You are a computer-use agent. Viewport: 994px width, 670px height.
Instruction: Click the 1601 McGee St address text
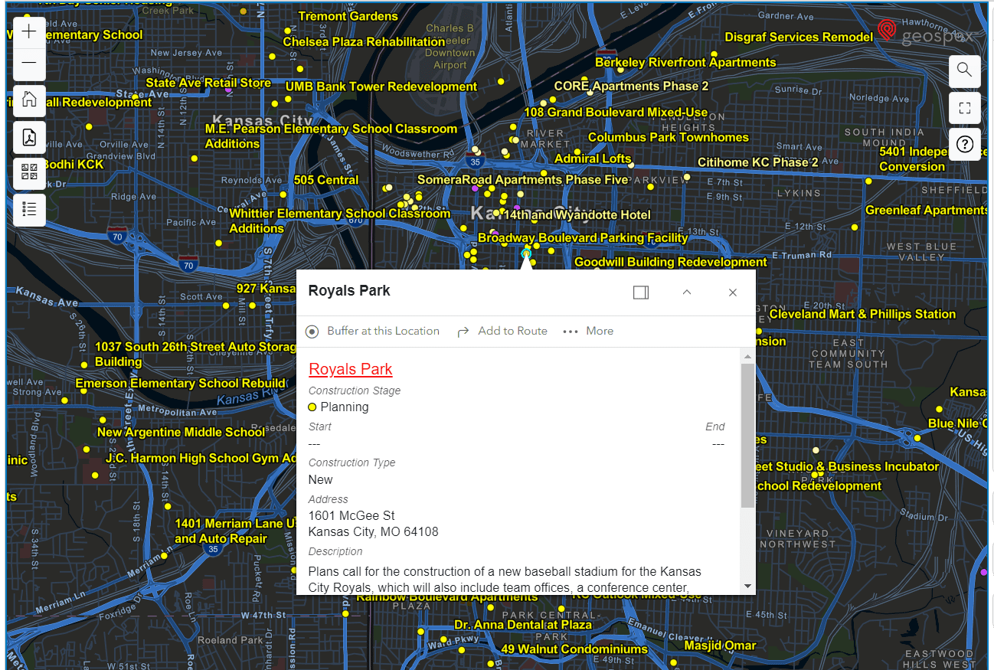(x=351, y=515)
